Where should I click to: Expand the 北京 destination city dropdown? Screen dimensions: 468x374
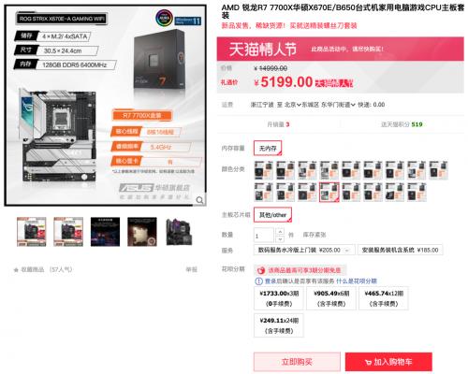click(292, 105)
